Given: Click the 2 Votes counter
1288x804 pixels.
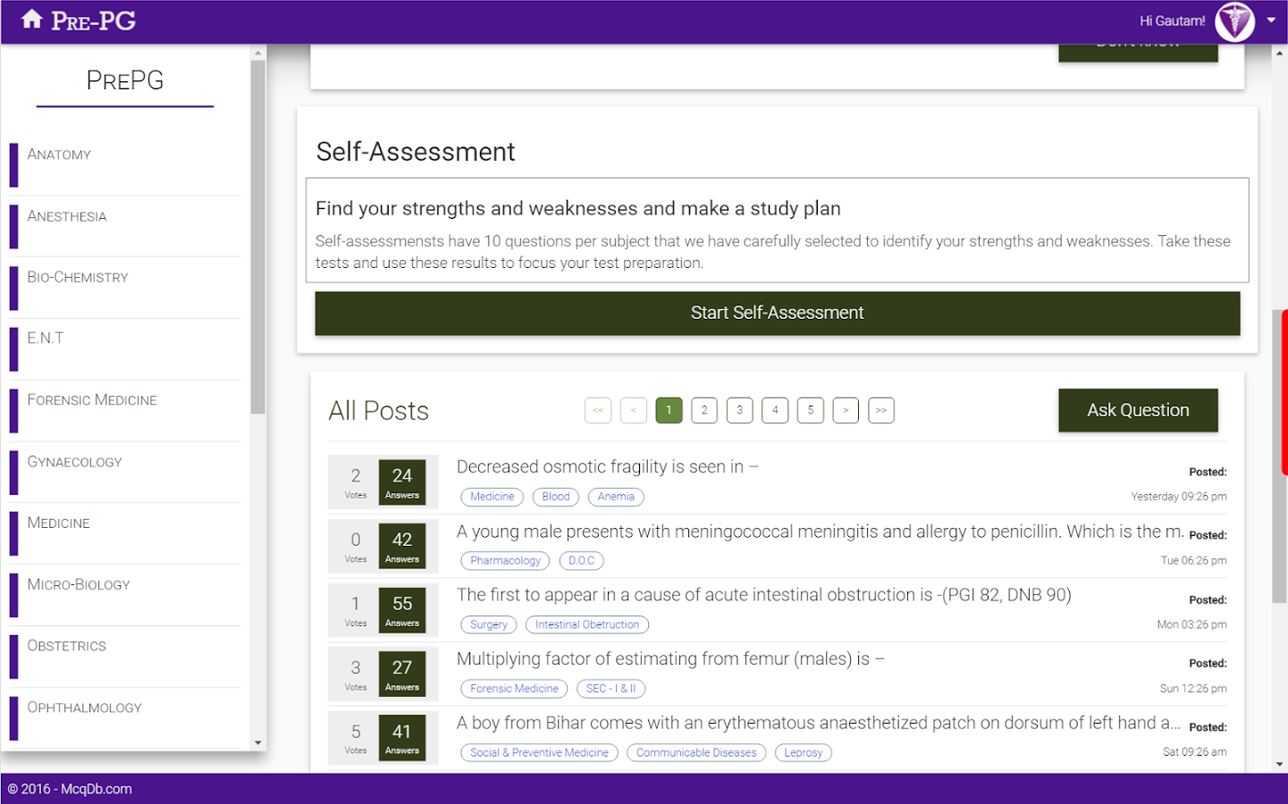Looking at the screenshot, I should coord(356,482).
